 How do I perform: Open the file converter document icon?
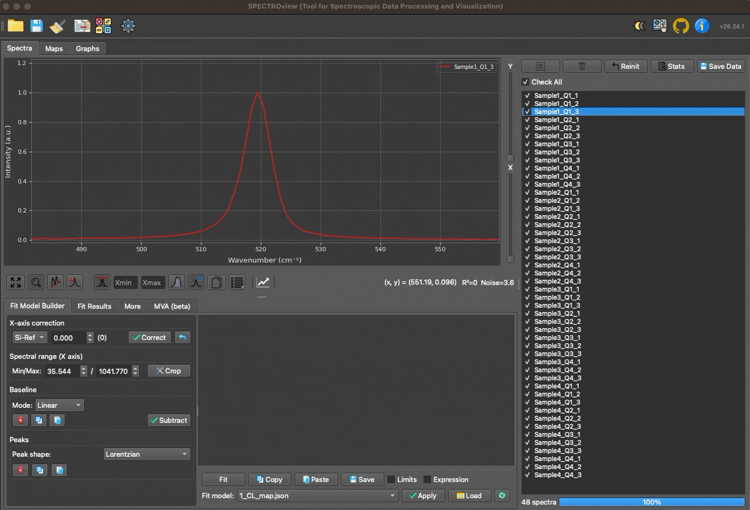click(82, 26)
